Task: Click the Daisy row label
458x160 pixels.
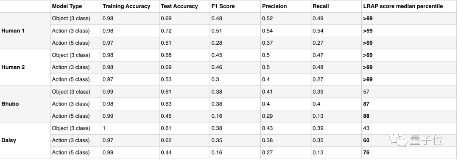Action: (9, 140)
